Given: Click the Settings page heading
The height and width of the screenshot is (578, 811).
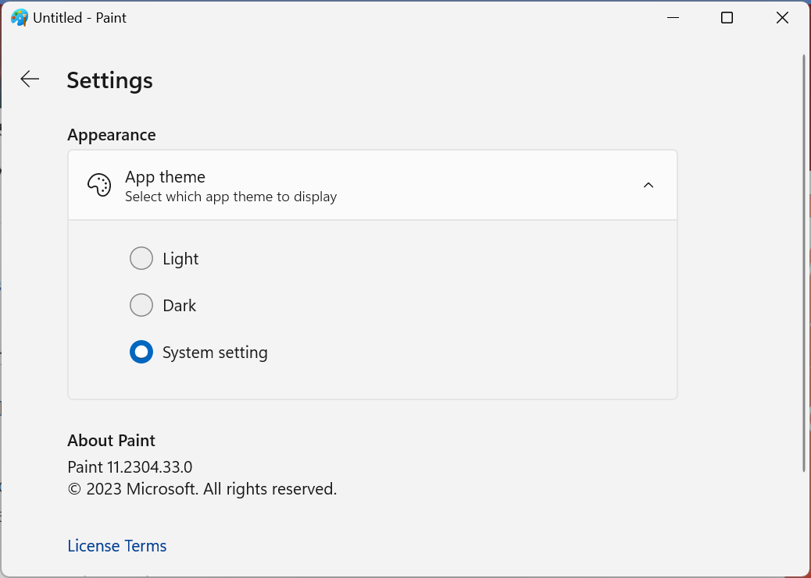Looking at the screenshot, I should tap(109, 80).
